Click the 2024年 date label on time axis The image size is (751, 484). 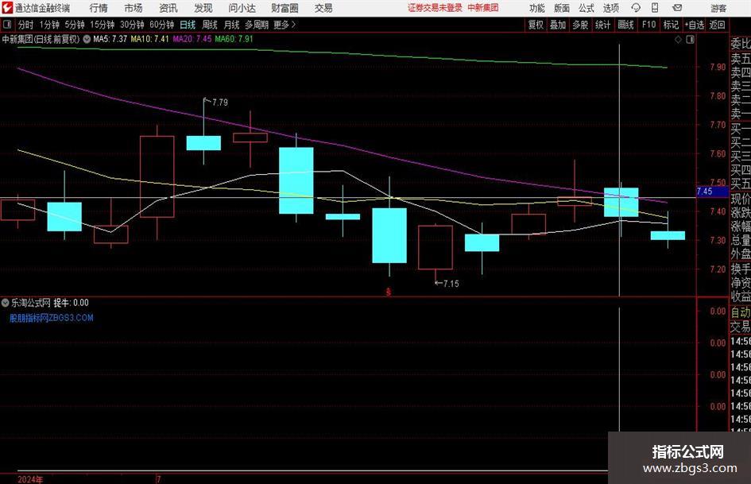[x=29, y=479]
